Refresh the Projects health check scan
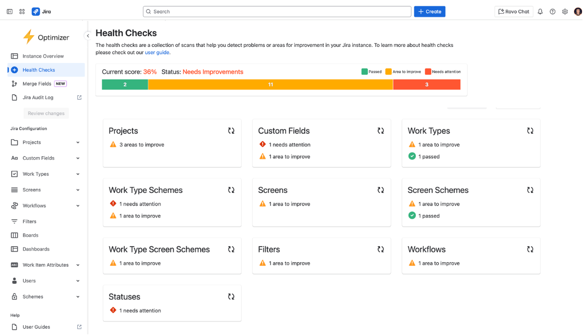587x336 pixels. [x=231, y=130]
